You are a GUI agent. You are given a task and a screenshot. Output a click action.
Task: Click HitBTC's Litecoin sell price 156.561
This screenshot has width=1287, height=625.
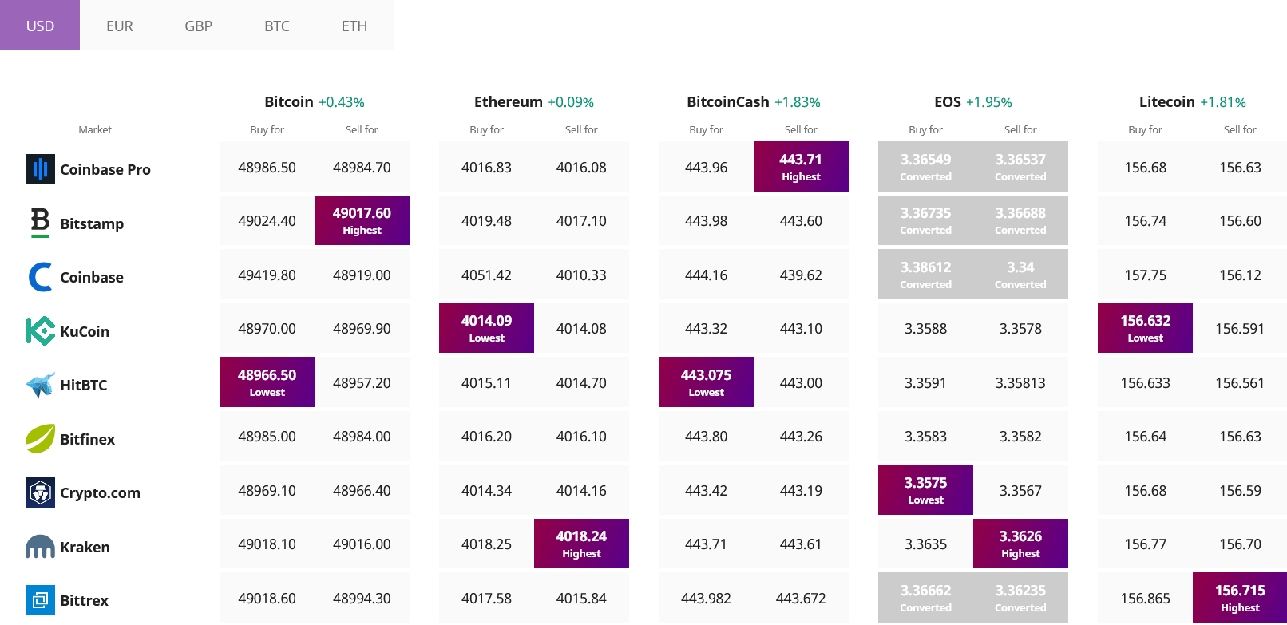tap(1240, 382)
